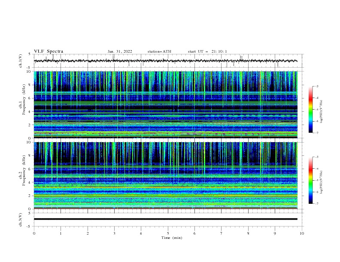
Task: Click the ch.3 flat black voltage trace
Action: tap(165, 219)
